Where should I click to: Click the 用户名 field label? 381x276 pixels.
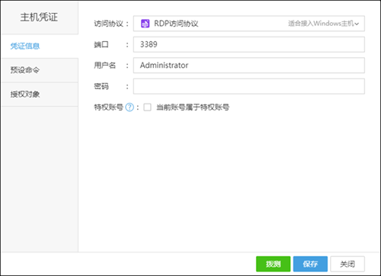click(104, 66)
